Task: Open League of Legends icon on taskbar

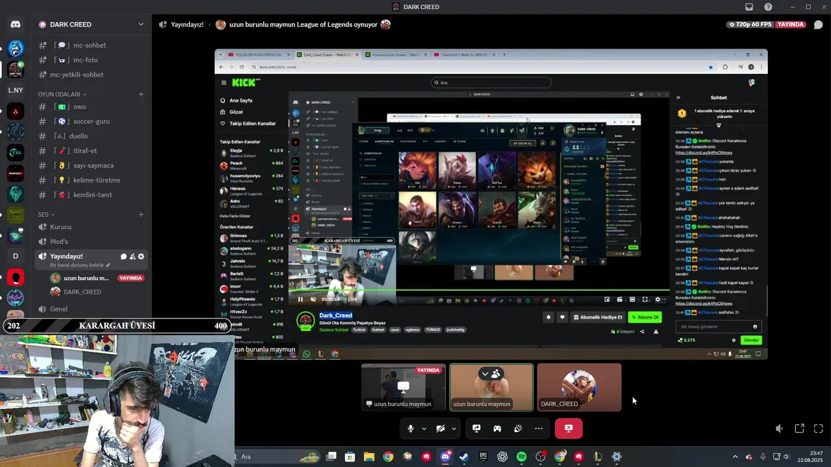Action: 597,457
